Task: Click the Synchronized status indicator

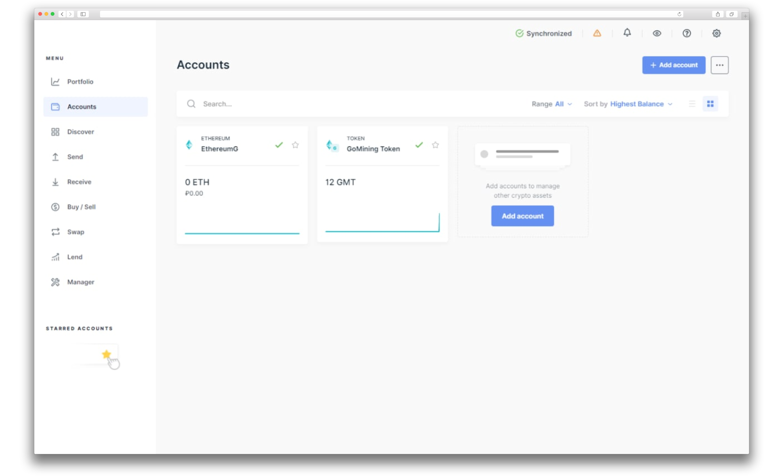Action: [x=543, y=33]
